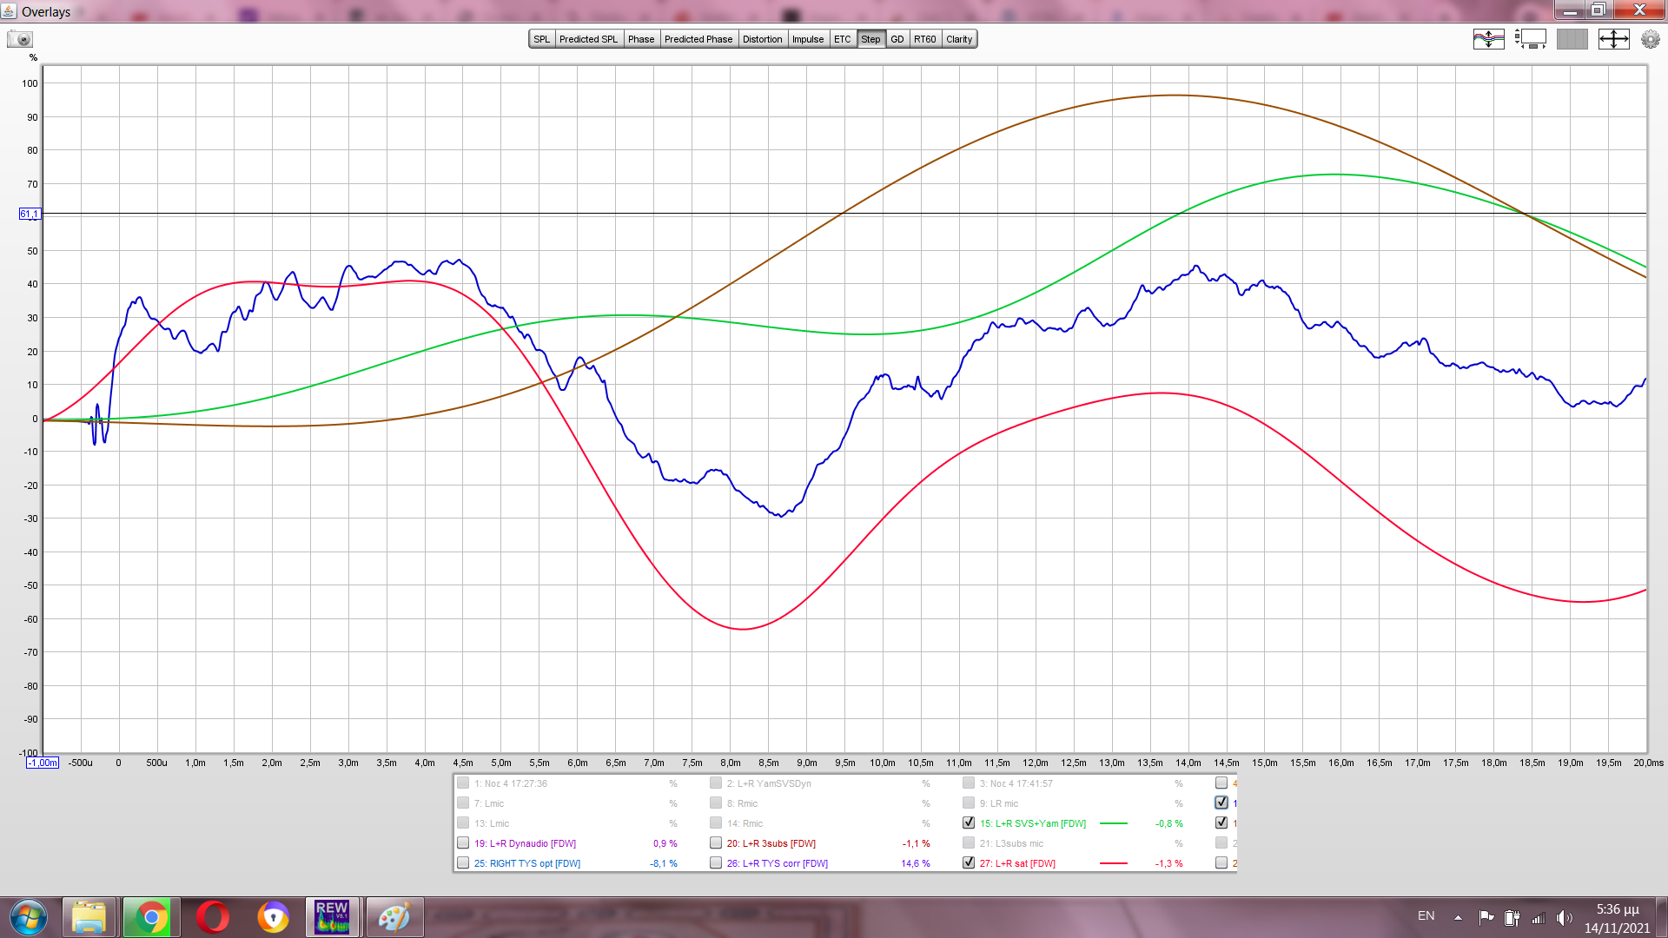Uncheck the 15: L+R SVS+Yam trace
This screenshot has height=938, width=1668.
(969, 822)
